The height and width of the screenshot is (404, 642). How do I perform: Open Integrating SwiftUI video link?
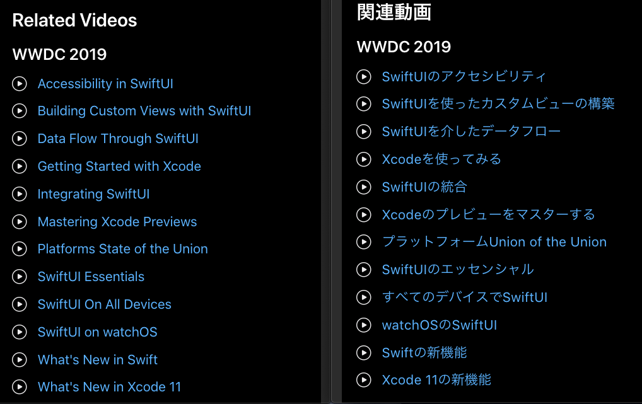point(93,194)
